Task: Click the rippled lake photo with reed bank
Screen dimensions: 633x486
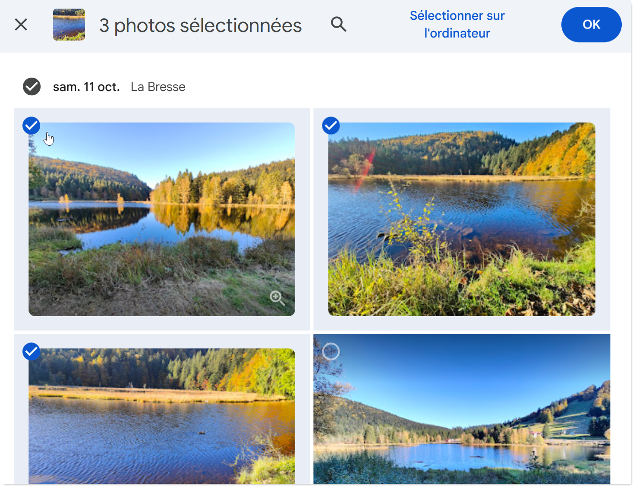Action: [162, 423]
